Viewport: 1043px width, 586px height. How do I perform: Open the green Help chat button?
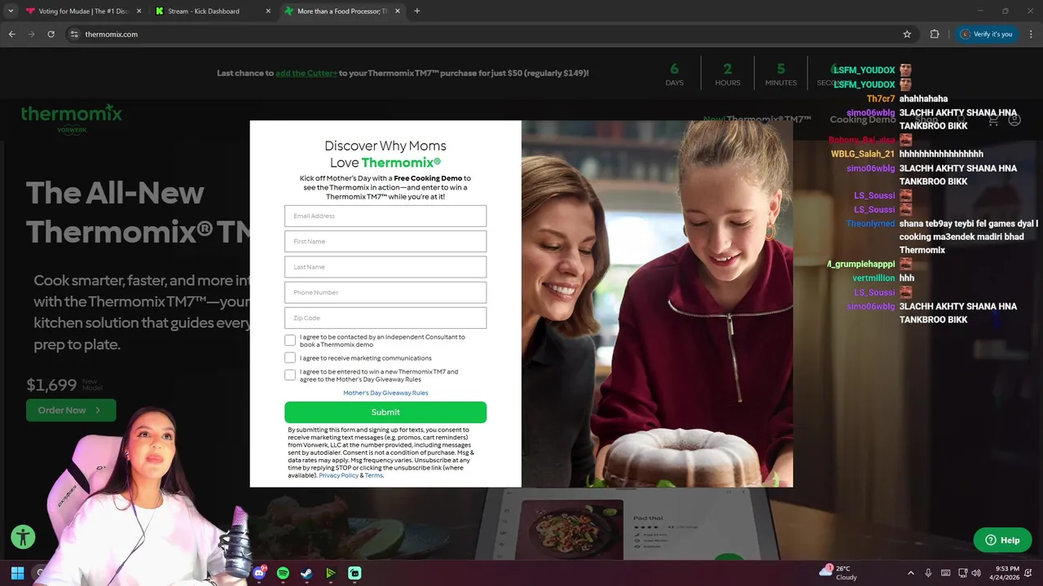pos(1002,540)
